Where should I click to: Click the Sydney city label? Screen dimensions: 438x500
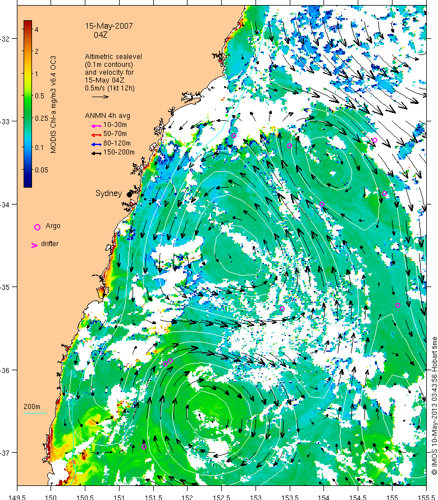(x=109, y=194)
